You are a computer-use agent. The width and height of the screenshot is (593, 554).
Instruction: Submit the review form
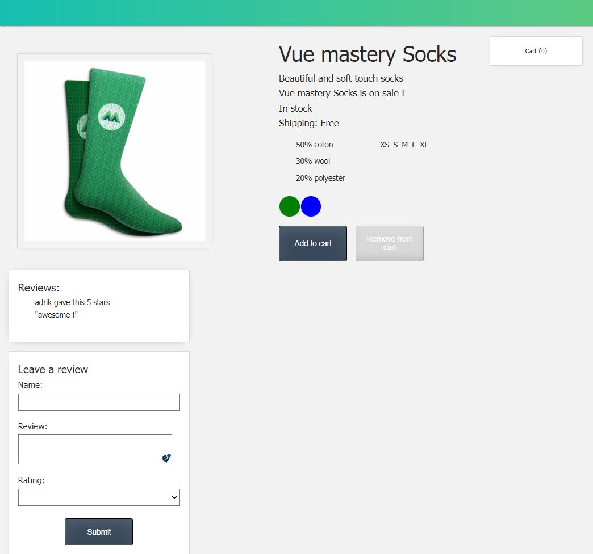click(x=99, y=532)
